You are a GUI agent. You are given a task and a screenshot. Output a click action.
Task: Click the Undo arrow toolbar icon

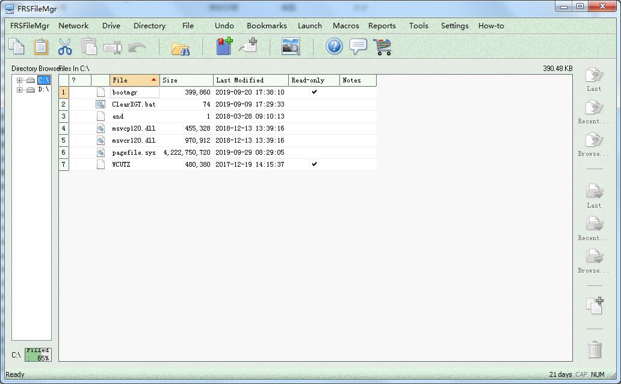[137, 48]
